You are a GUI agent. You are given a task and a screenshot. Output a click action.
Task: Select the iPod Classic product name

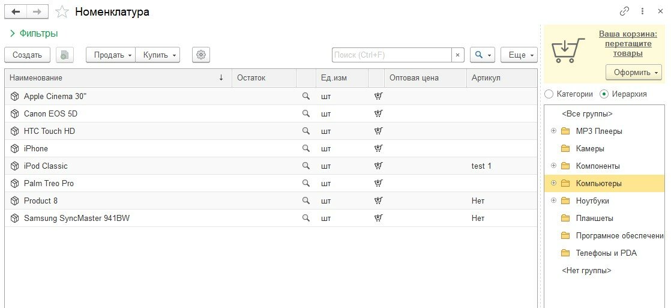point(46,166)
